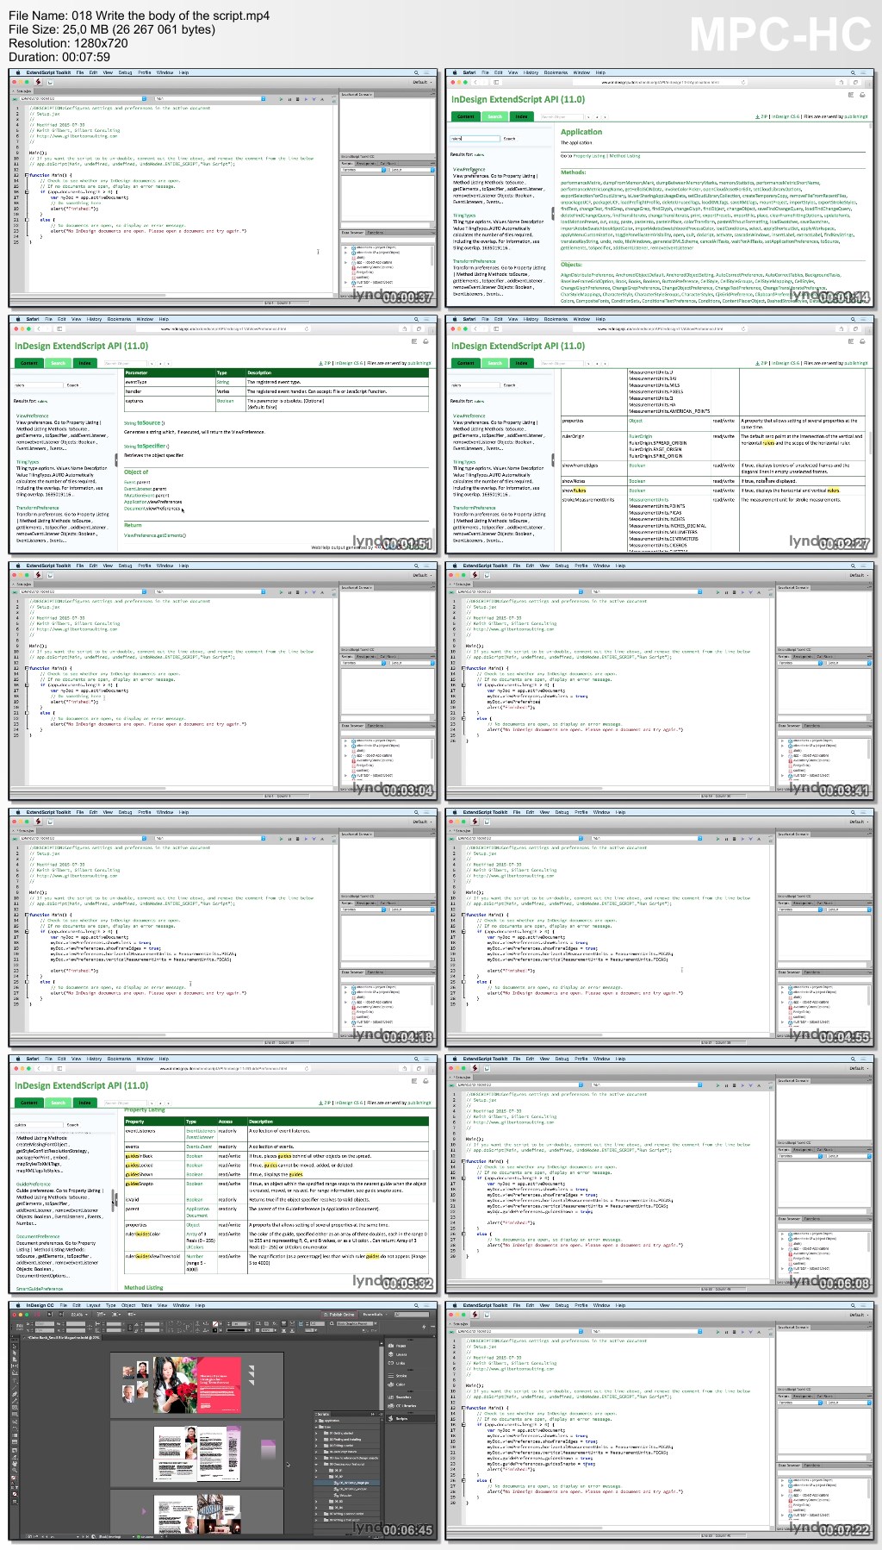Toggle Safari's sidebar icon in the 00:01:14 frame
Screen dimensions: 882x1550
click(497, 82)
